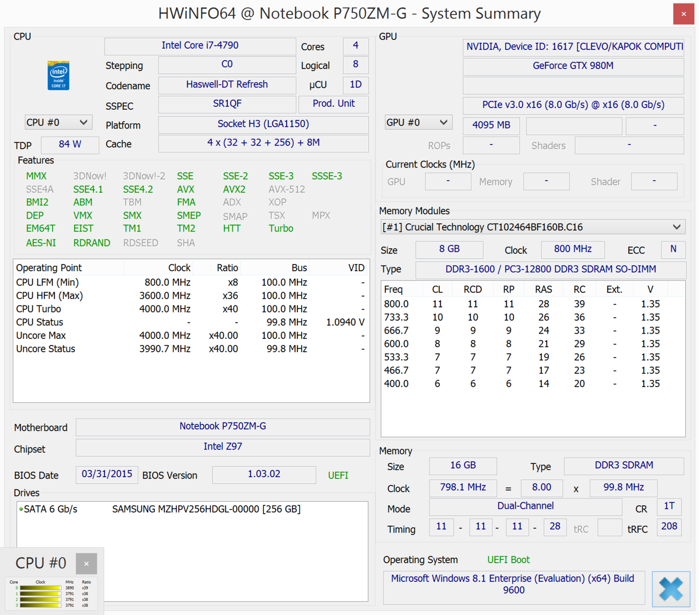Click the AVX2 feature label
699x615 pixels.
pos(234,190)
